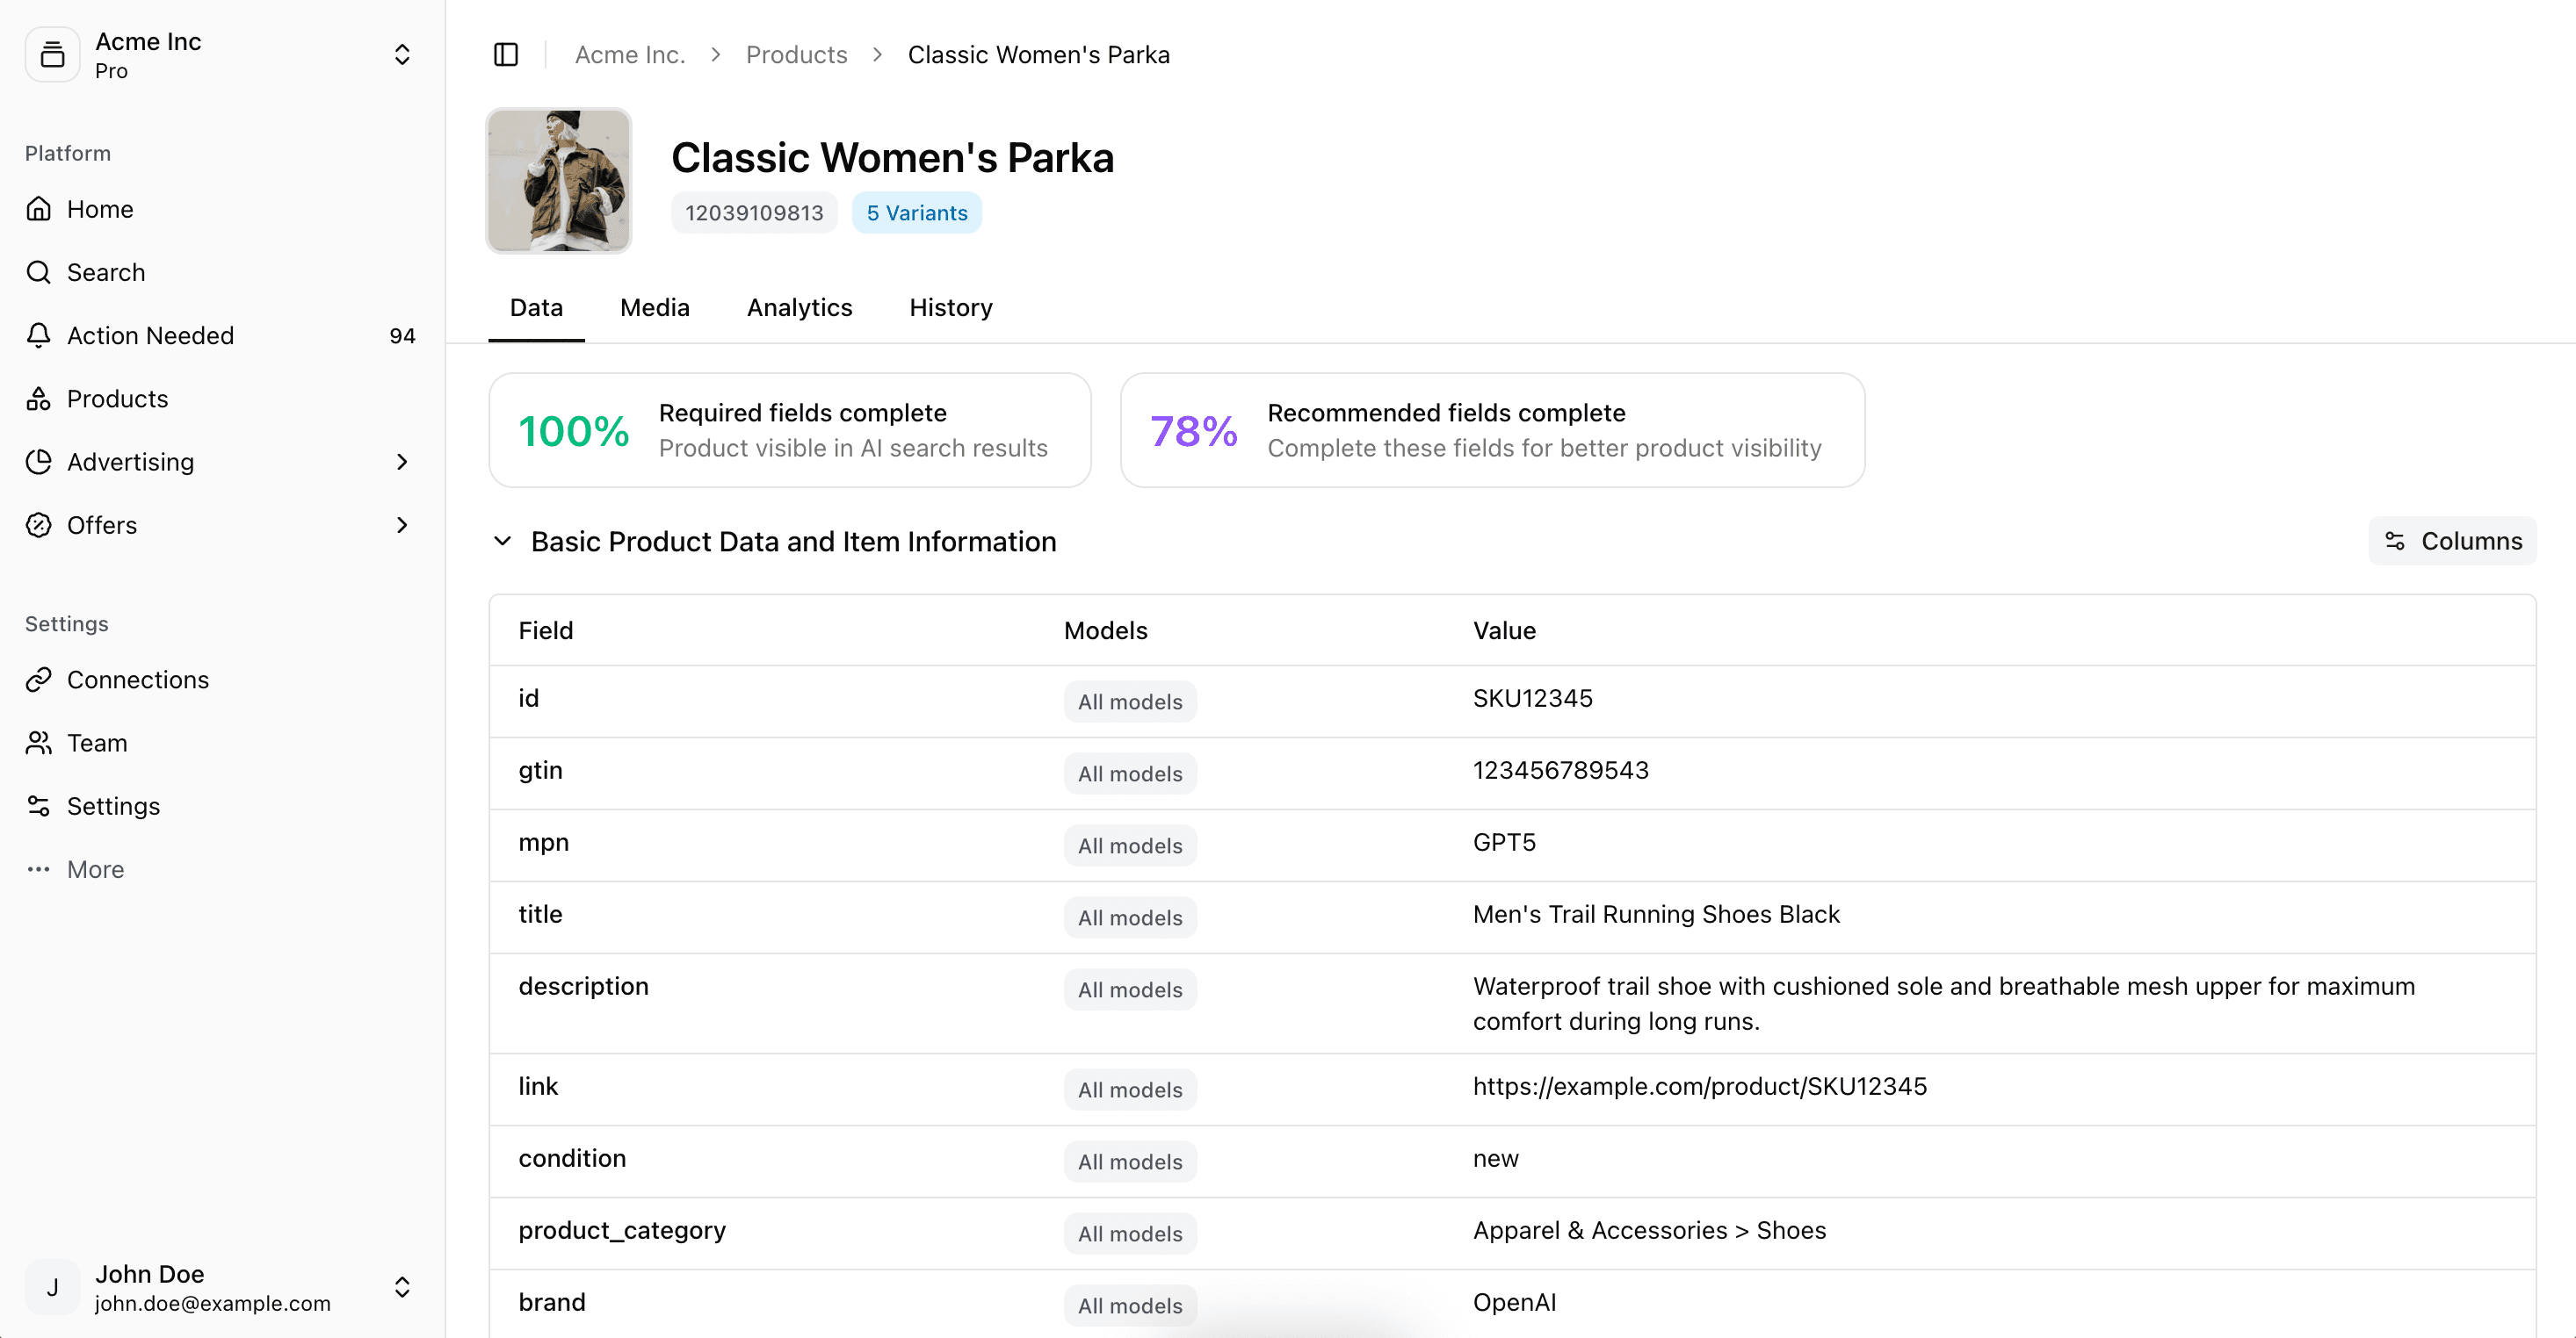
Task: Click the More ellipsis icon in sidebar
Action: tap(39, 869)
